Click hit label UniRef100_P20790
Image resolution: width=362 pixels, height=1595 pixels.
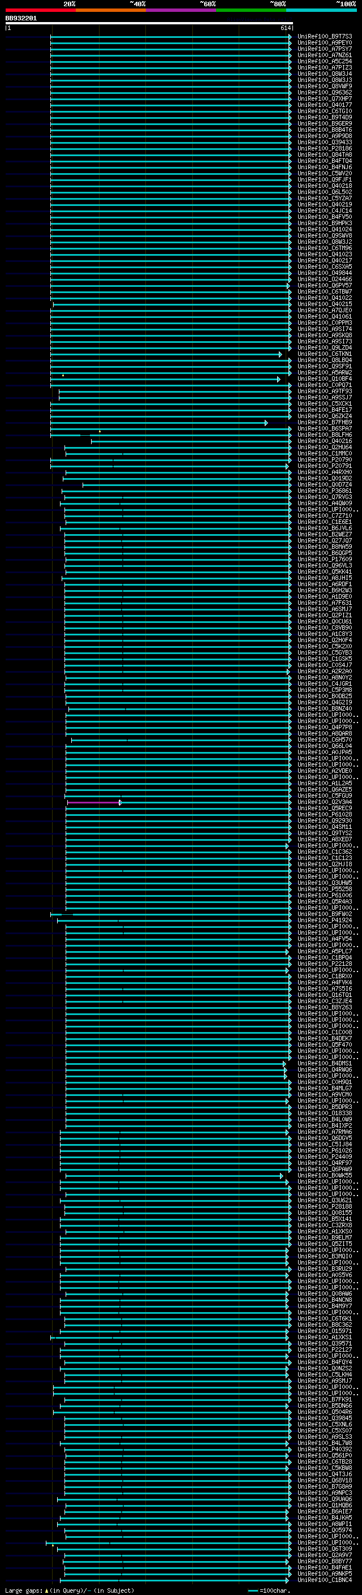click(324, 459)
